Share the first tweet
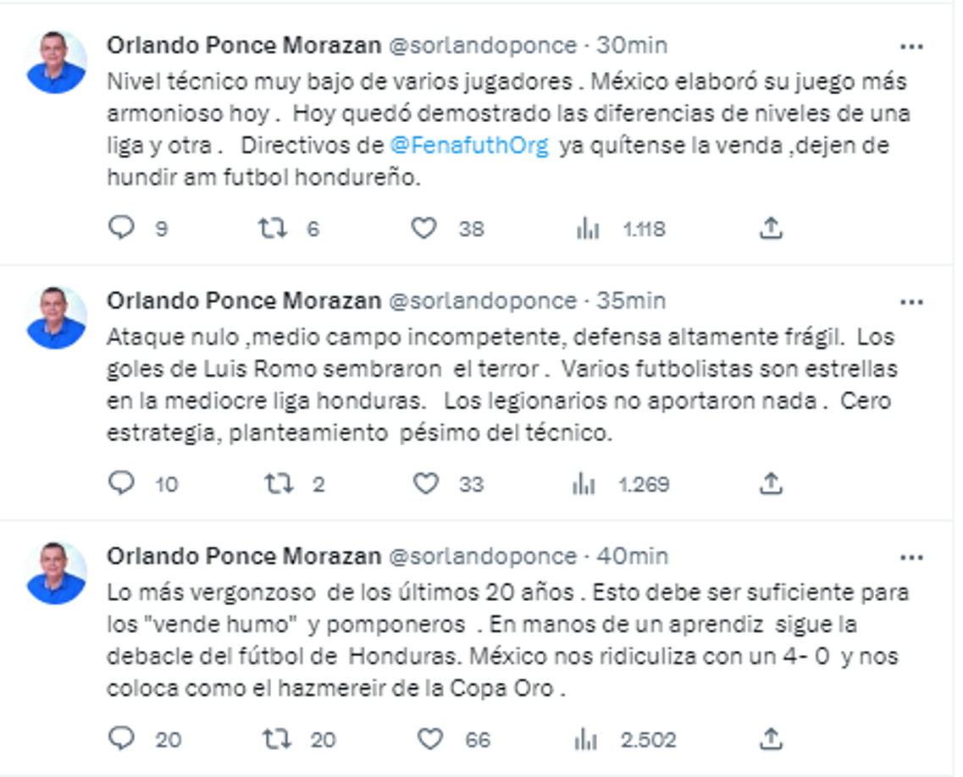Viewport: 963px width, 777px height. 772,227
